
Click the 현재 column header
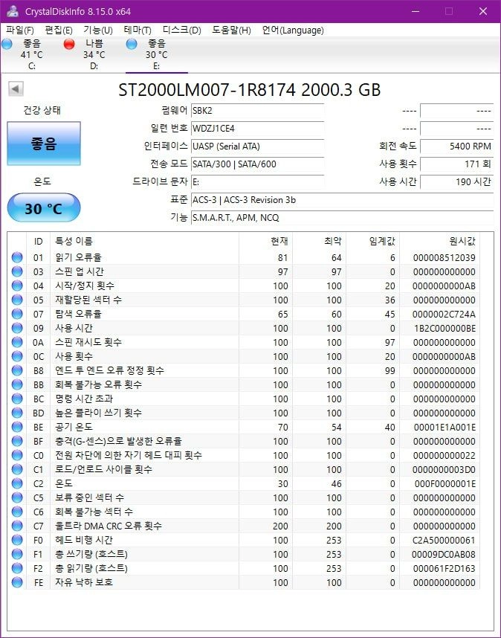pyautogui.click(x=265, y=241)
